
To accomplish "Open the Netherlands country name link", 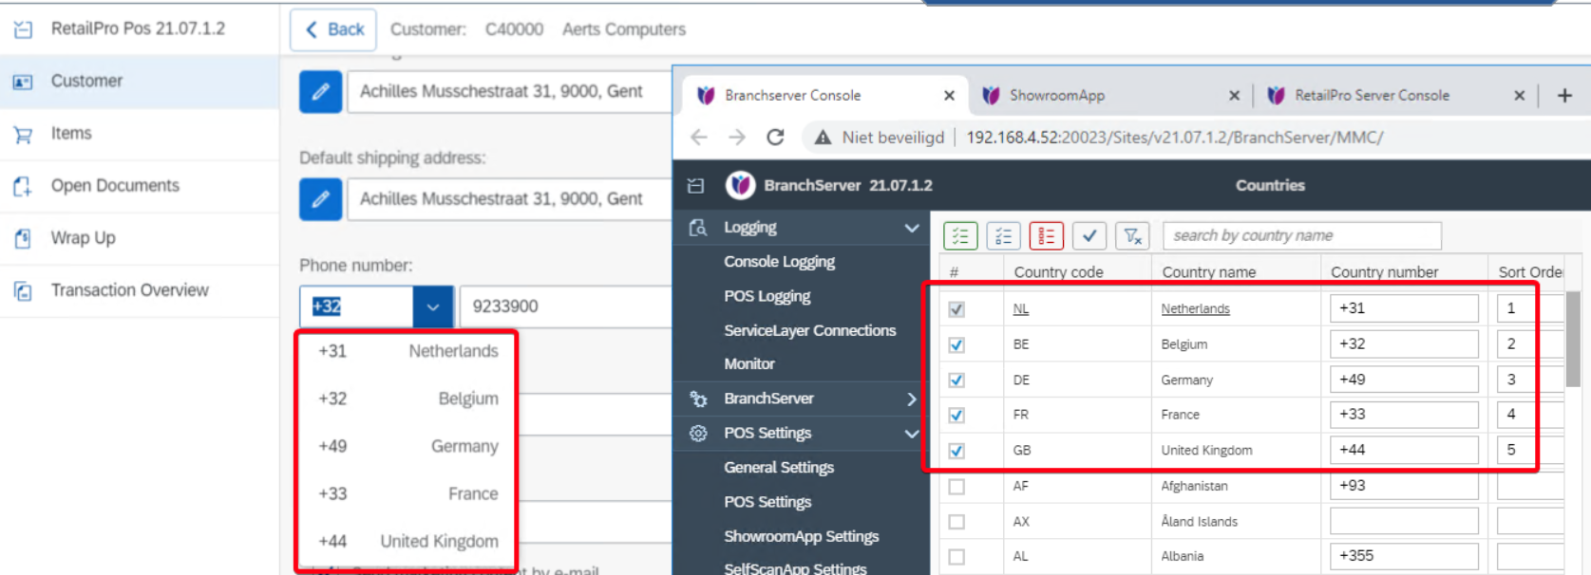I will point(1195,309).
